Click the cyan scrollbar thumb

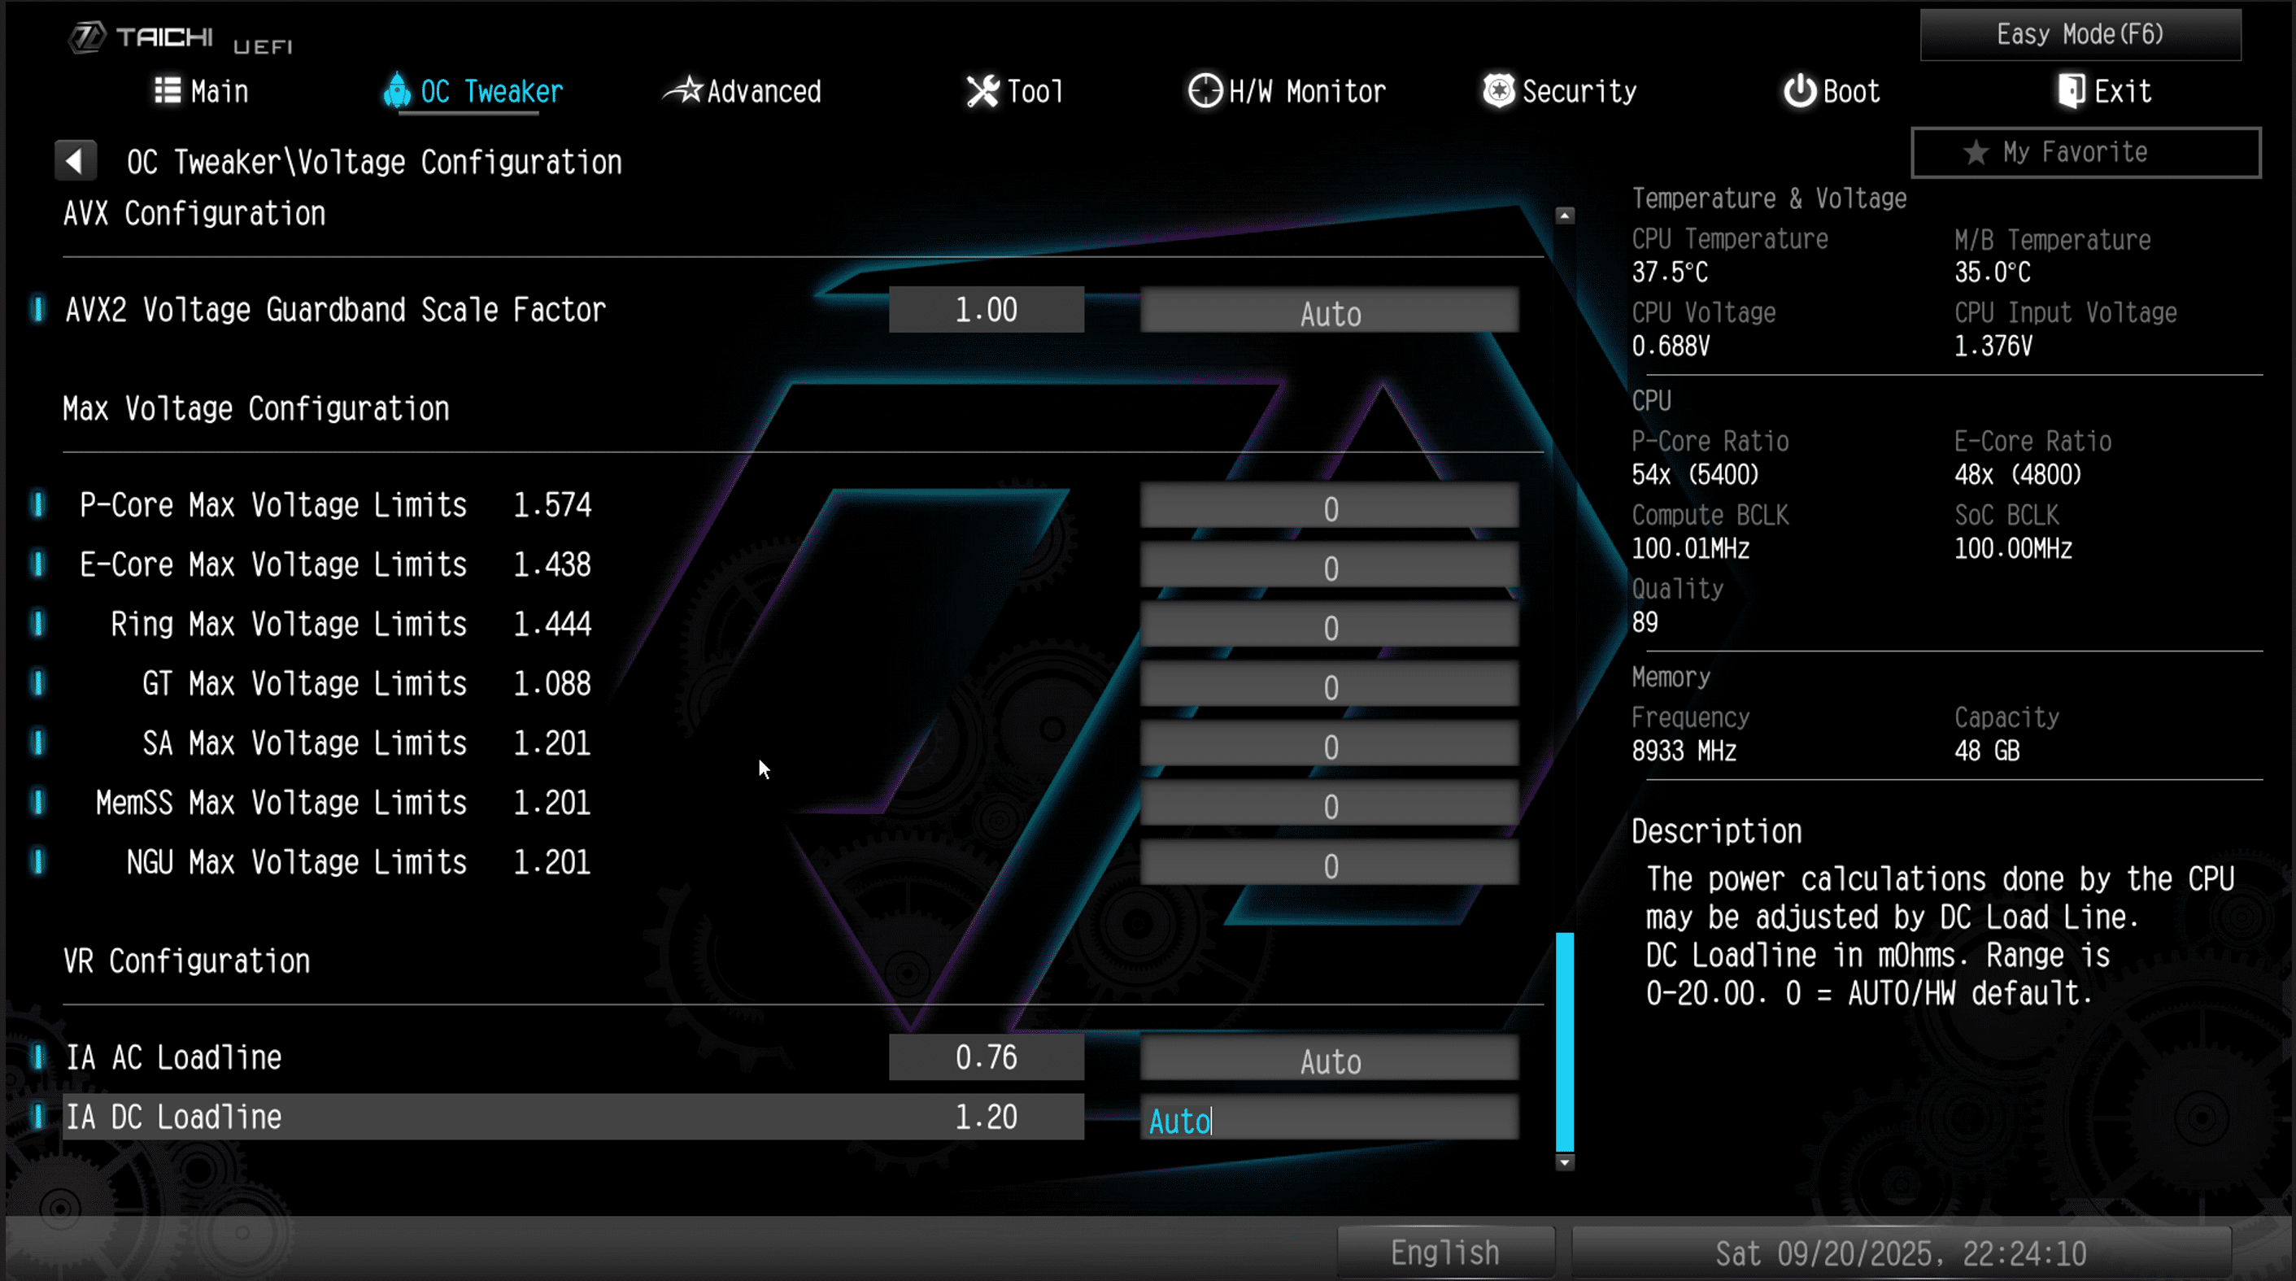click(1564, 1041)
